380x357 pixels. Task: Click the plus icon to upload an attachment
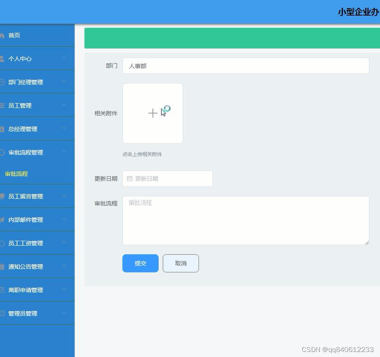[152, 113]
